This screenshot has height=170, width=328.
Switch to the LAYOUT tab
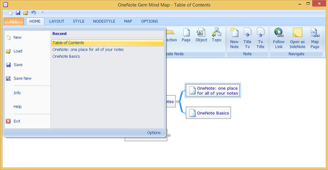(x=57, y=21)
